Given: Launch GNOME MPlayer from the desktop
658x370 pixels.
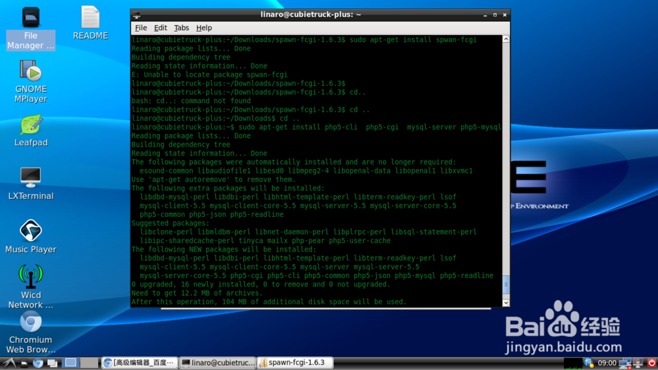Looking at the screenshot, I should tap(31, 81).
